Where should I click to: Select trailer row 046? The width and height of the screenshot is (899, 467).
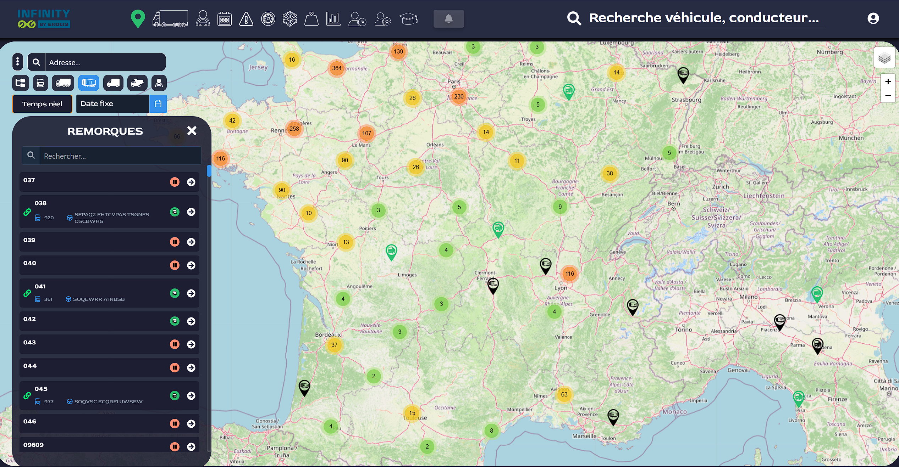109,423
